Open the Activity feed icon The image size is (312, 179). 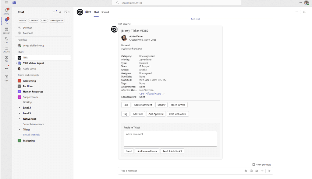pos(6,11)
